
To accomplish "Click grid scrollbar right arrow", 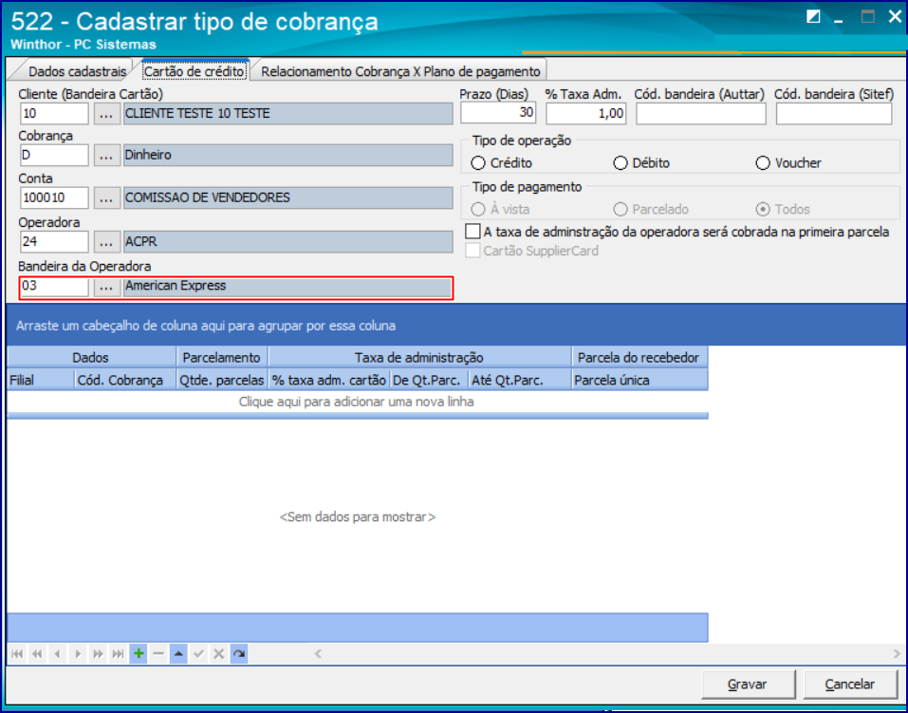I will (x=897, y=654).
